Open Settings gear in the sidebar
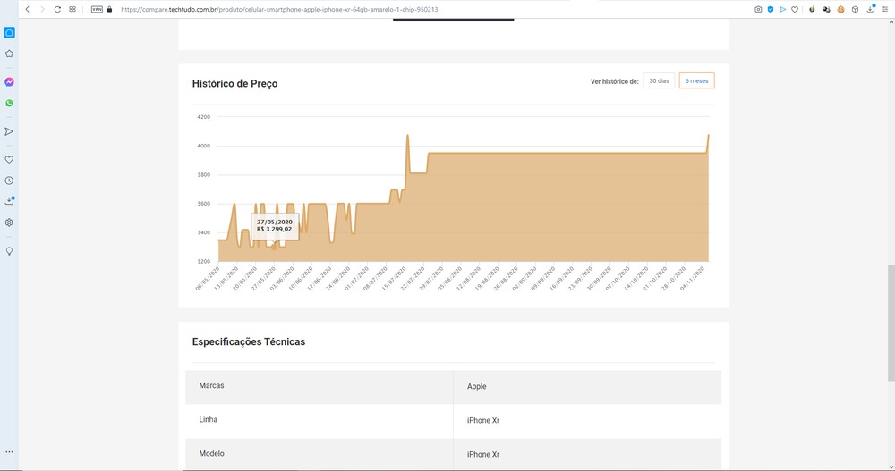 [x=9, y=223]
